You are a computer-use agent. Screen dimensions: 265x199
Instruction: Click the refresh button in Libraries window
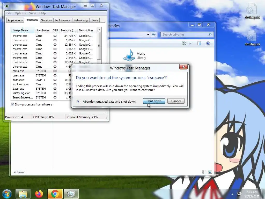tap(154, 34)
